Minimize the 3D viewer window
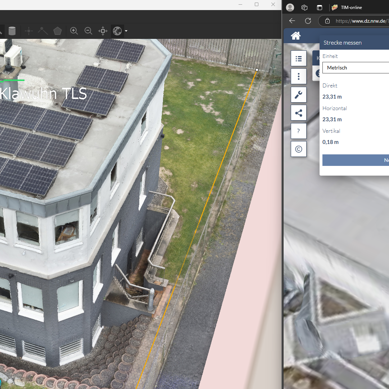Screen dimensions: 389x389 coord(240,4)
